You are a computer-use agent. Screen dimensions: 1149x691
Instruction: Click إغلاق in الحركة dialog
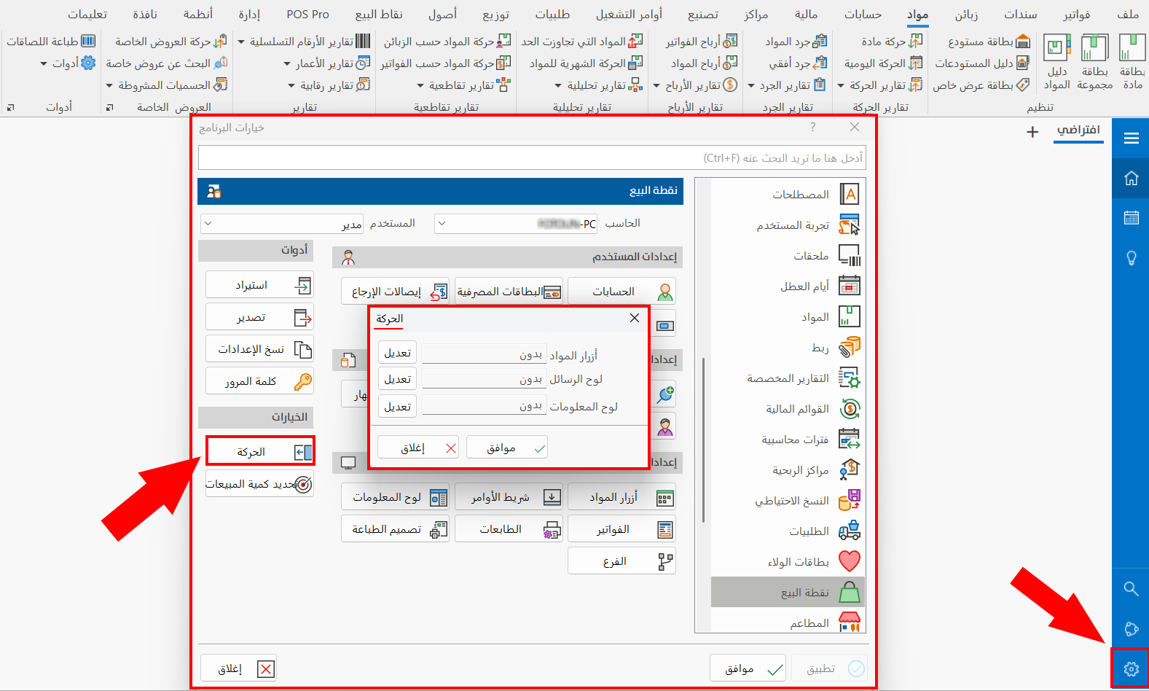[x=418, y=448]
